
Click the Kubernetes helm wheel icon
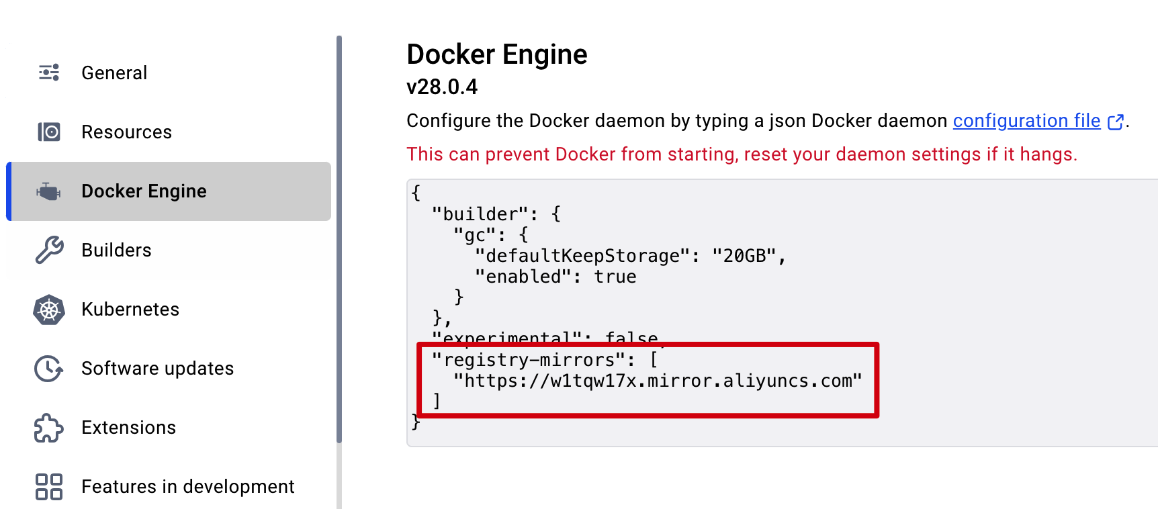click(49, 310)
